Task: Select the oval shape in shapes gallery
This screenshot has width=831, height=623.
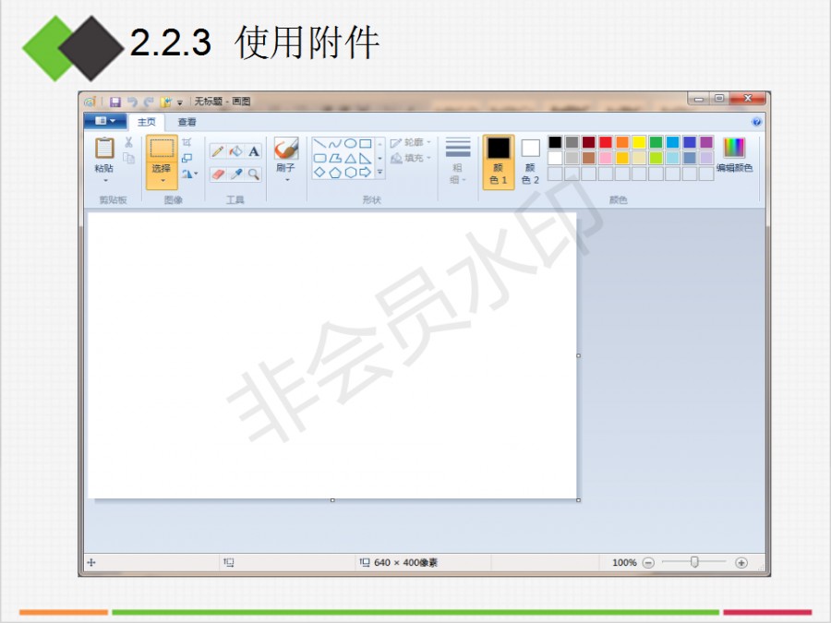Action: pyautogui.click(x=350, y=144)
